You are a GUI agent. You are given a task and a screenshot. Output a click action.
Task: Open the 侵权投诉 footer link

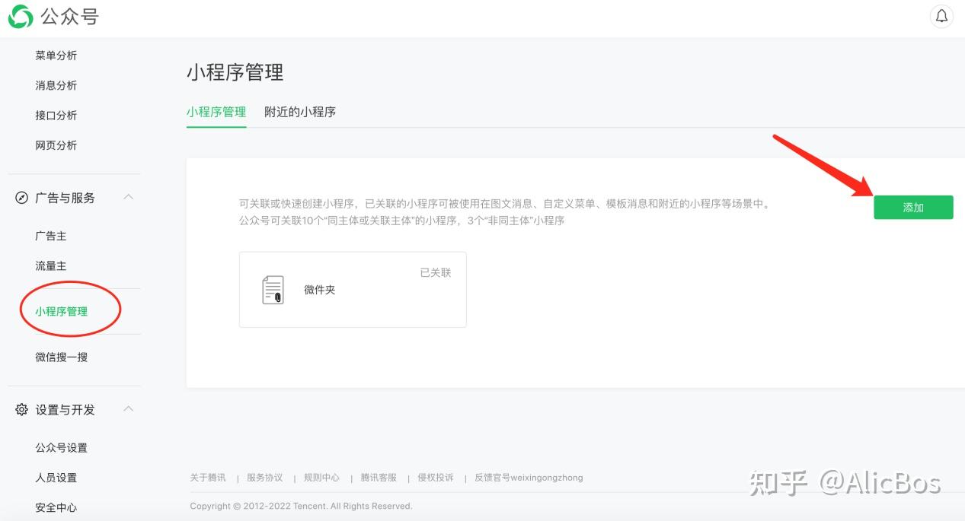pos(435,478)
